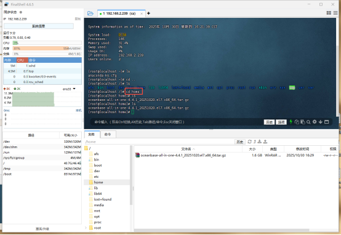Open the dev folder in tree

coord(95,171)
